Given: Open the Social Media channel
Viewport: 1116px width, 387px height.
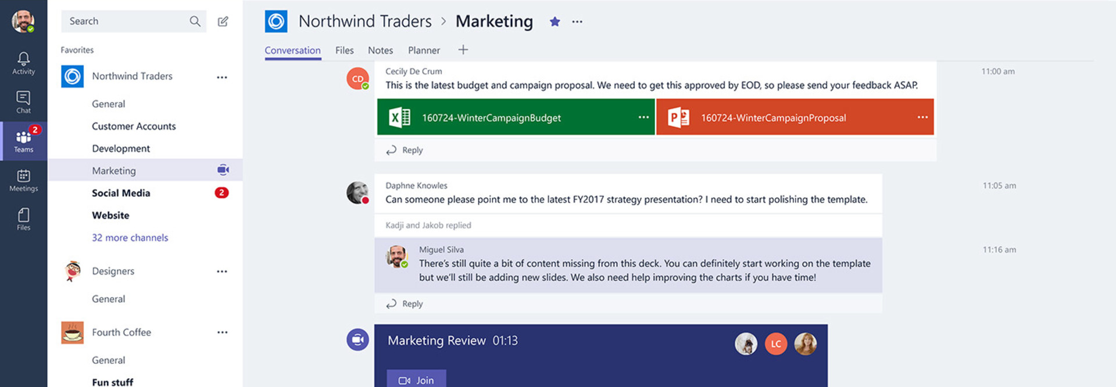Looking at the screenshot, I should (121, 193).
